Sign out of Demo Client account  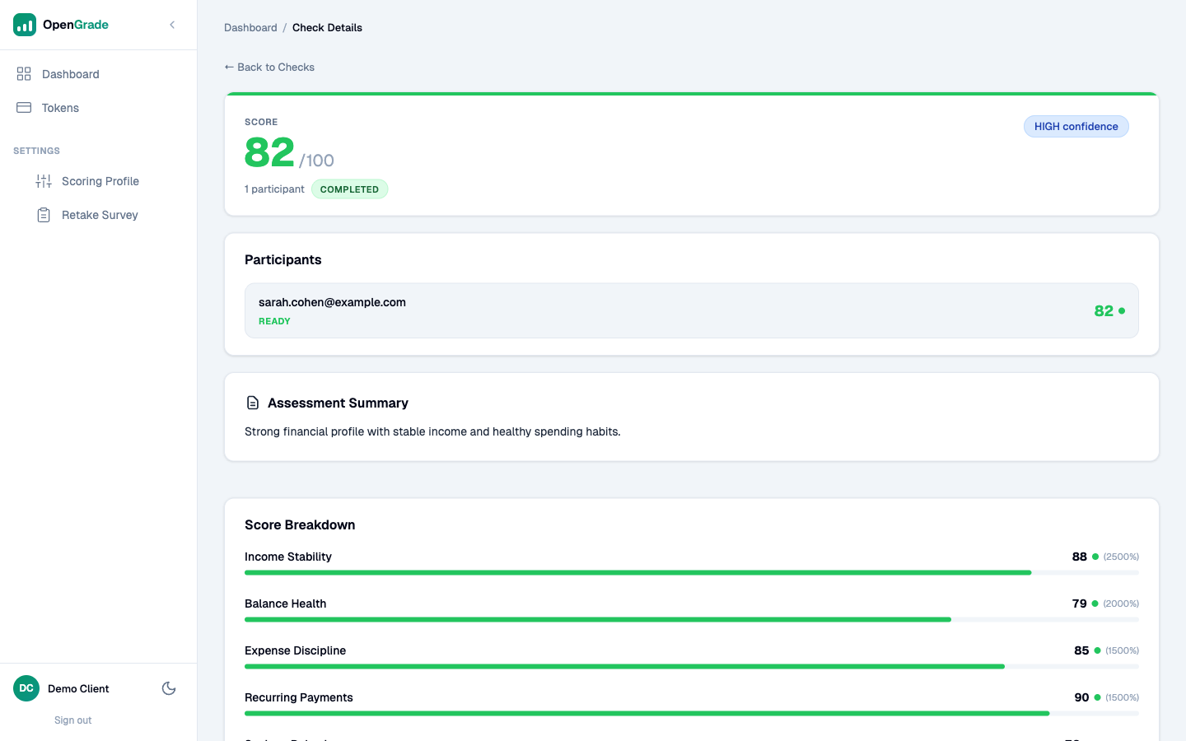tap(72, 720)
